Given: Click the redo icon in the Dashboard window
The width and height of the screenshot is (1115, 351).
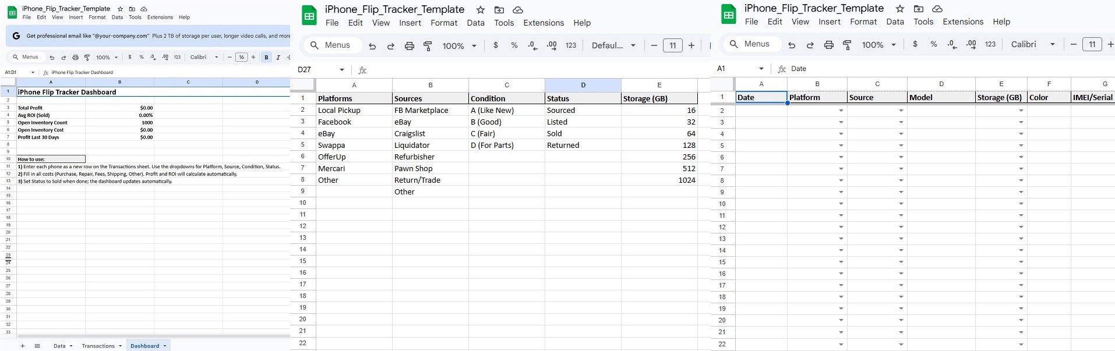Looking at the screenshot, I should [63, 58].
